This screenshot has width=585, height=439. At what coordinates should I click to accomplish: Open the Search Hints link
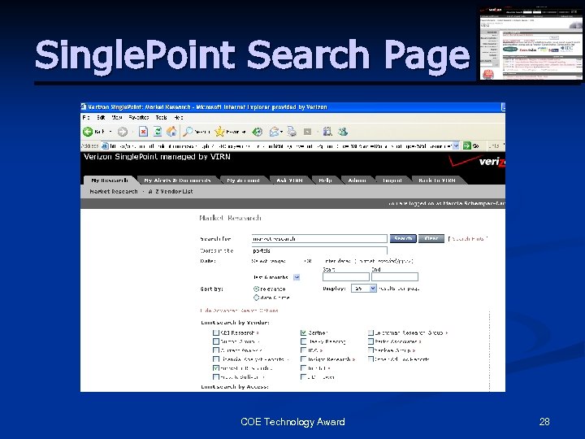(468, 238)
